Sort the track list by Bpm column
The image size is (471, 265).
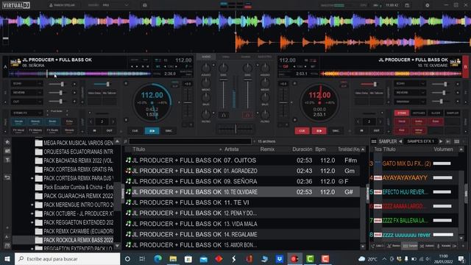pos(321,149)
